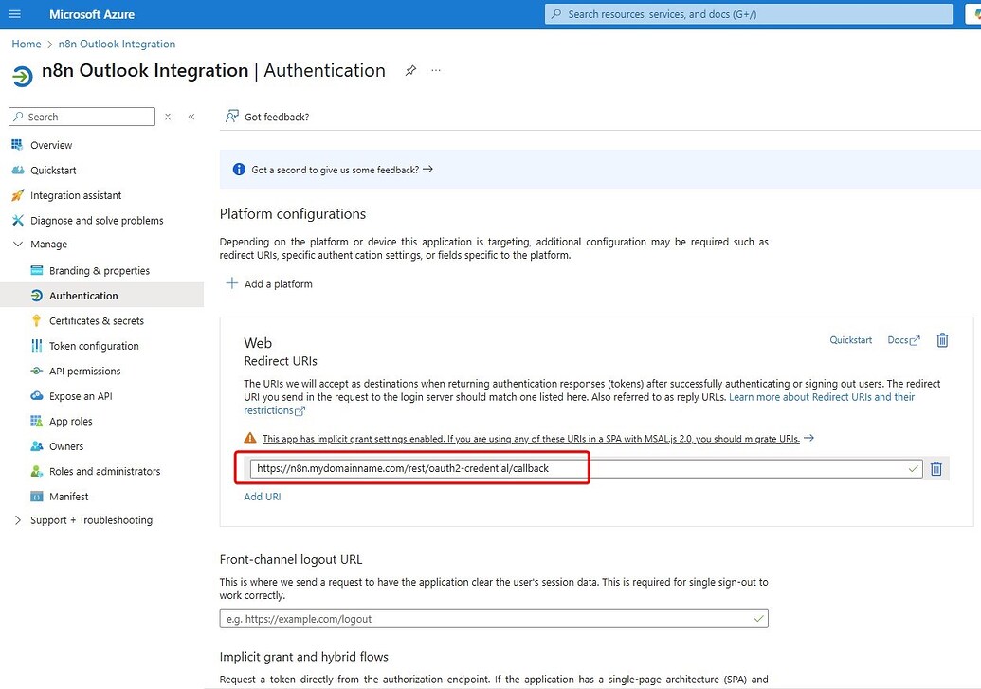Remove the redirect URI with its trash icon
The height and width of the screenshot is (689, 981).
click(x=936, y=468)
